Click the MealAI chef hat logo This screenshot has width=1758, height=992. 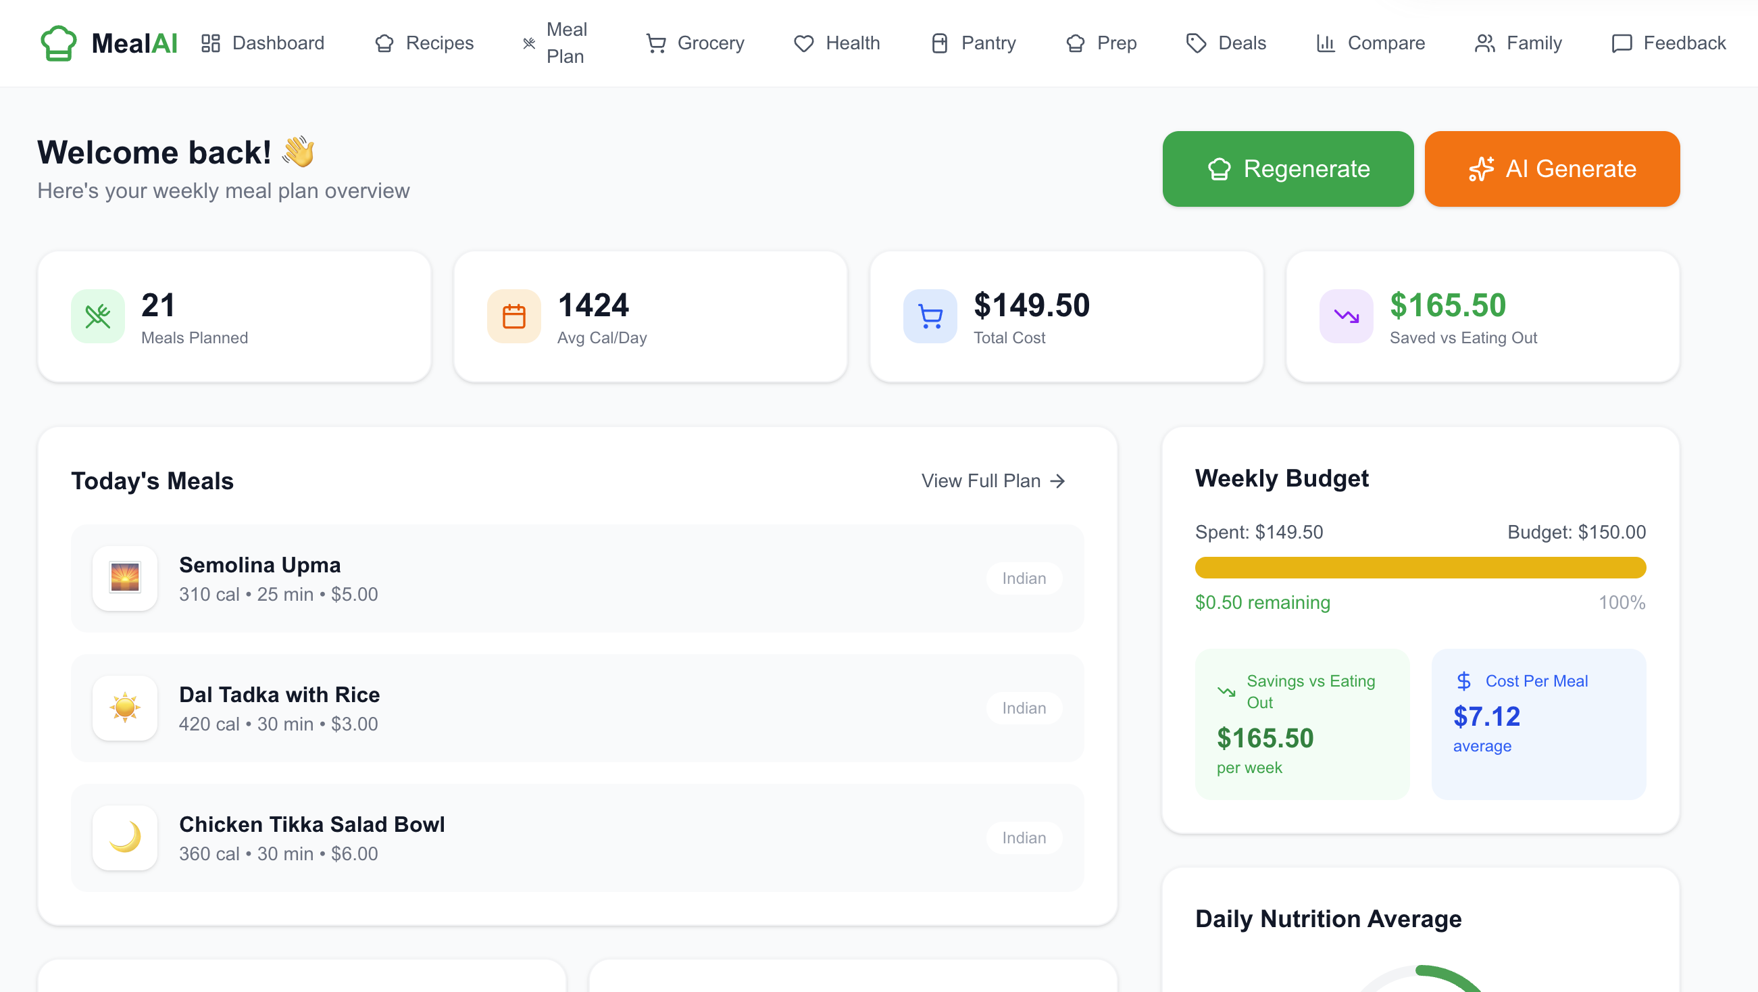[x=59, y=43]
